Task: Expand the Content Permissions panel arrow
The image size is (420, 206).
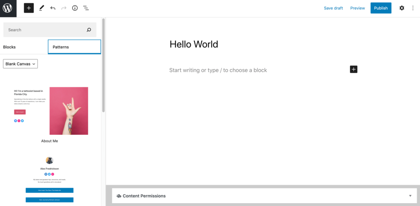Action: click(x=410, y=196)
